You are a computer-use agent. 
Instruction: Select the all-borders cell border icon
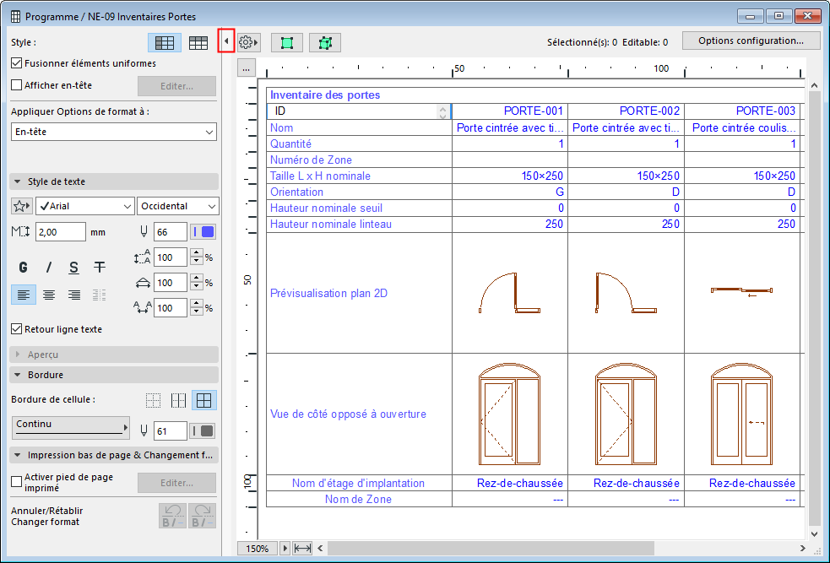coord(203,400)
